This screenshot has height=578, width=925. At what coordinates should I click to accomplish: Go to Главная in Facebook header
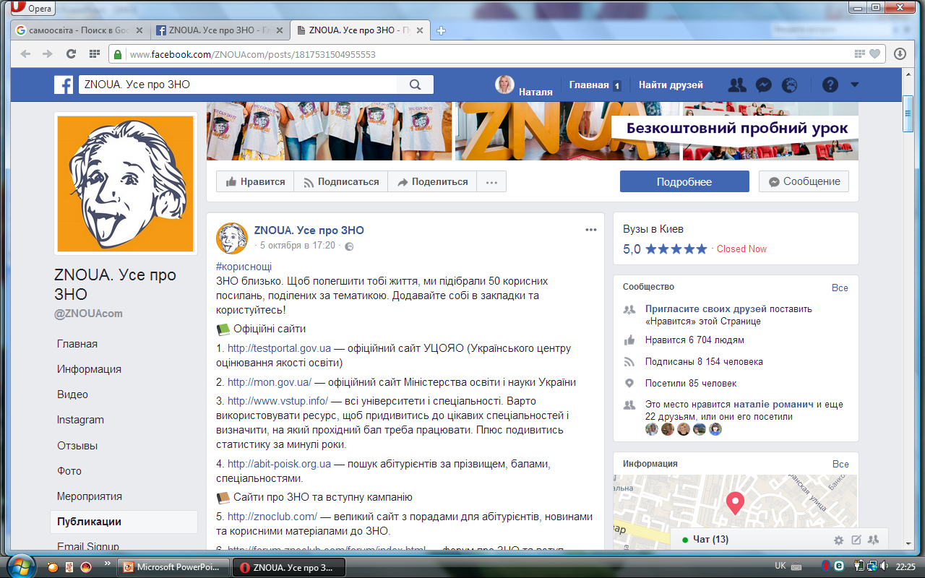coord(595,85)
